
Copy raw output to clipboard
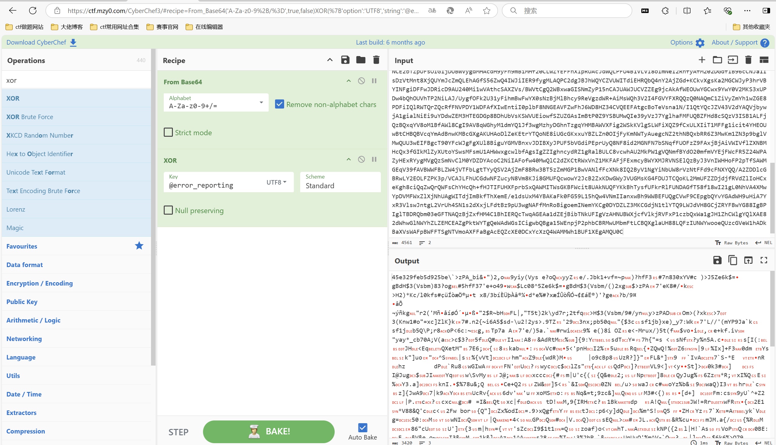pos(733,260)
